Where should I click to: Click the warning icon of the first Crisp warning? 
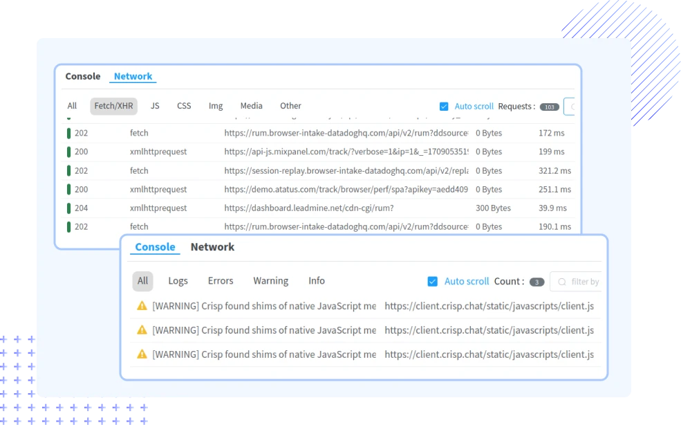tap(142, 306)
